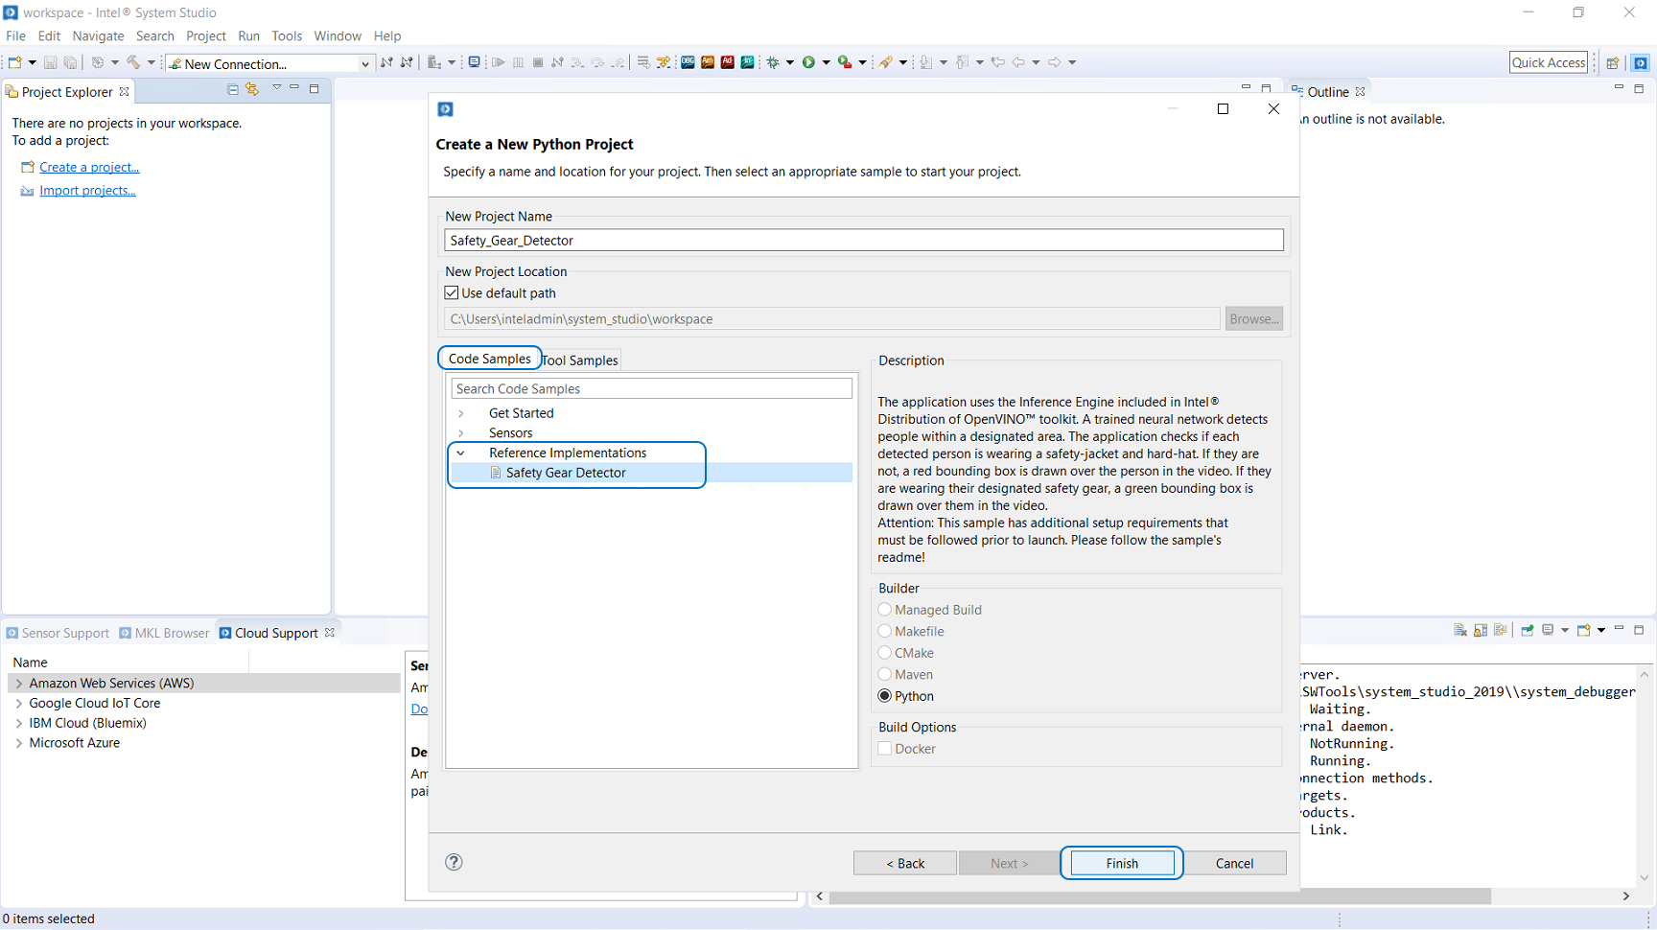Click the help question mark icon
The height and width of the screenshot is (930, 1657).
point(455,862)
